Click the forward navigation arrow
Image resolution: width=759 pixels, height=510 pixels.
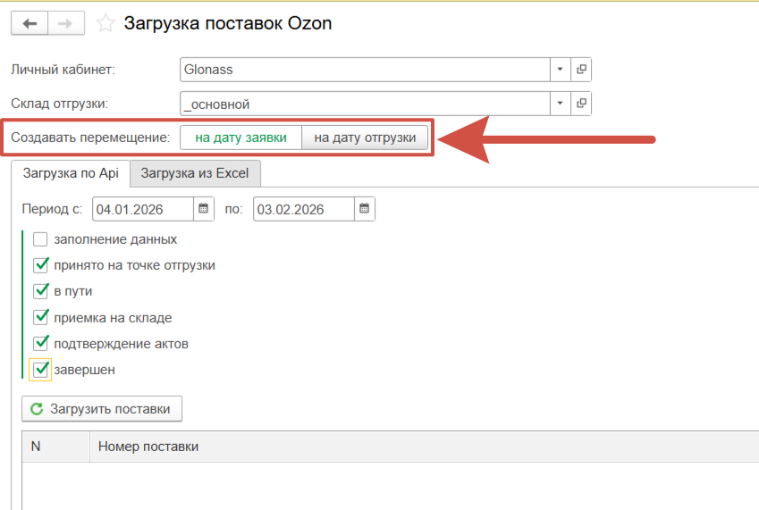65,24
